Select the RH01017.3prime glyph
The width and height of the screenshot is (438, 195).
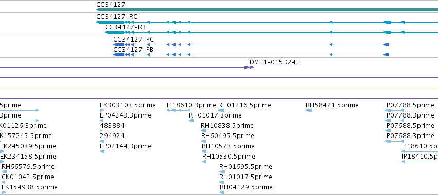tap(191, 121)
